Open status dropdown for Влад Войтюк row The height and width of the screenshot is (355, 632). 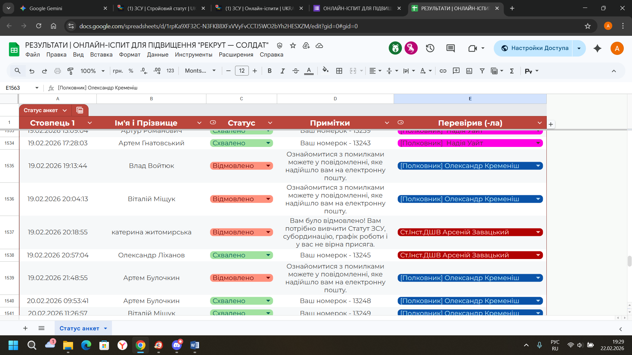click(268, 166)
